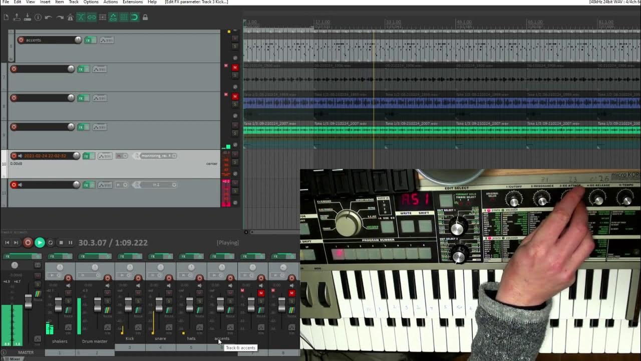Click the transport Record button

pos(28,243)
